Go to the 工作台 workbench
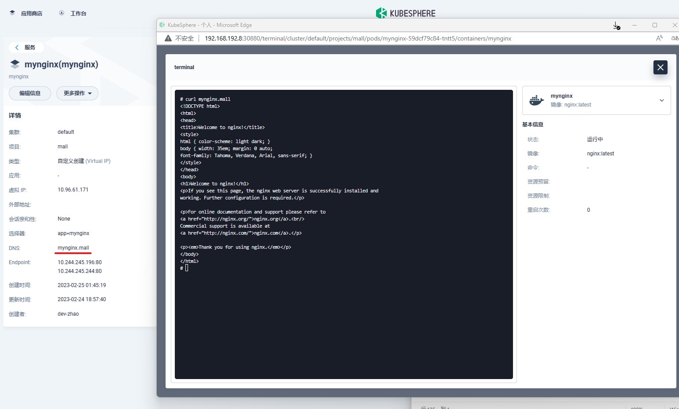This screenshot has height=409, width=679. click(x=73, y=13)
